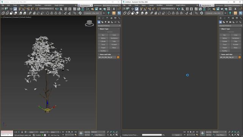243x137 pixels.
Task: Open Layer Explorer icon in left window
Action: pos(70,9)
